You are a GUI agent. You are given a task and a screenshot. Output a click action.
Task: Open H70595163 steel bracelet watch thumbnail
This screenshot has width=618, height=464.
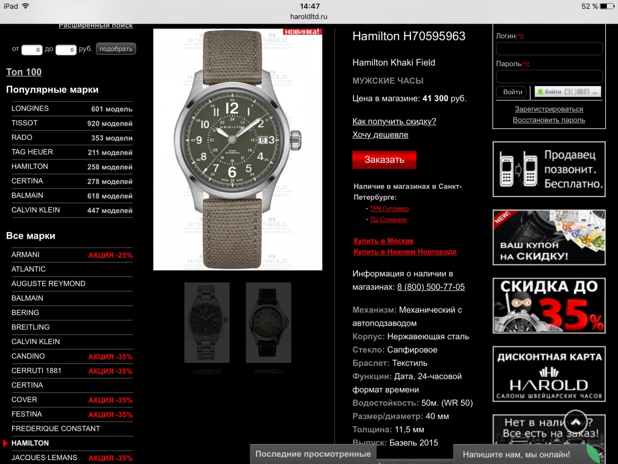click(x=207, y=323)
